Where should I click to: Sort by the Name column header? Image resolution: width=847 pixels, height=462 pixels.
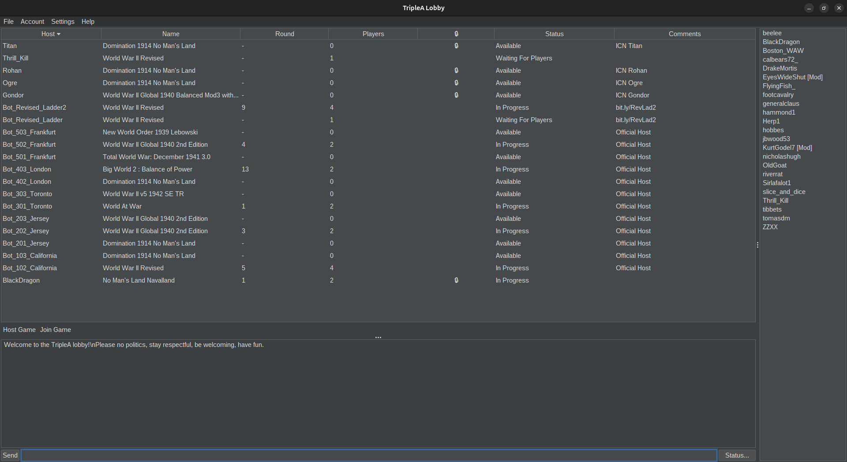[x=171, y=34]
